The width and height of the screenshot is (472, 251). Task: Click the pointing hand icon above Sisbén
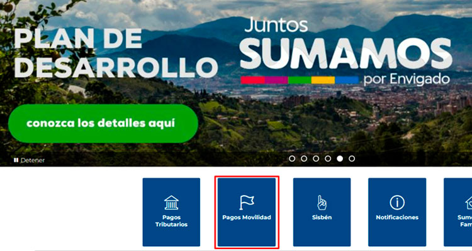point(322,203)
